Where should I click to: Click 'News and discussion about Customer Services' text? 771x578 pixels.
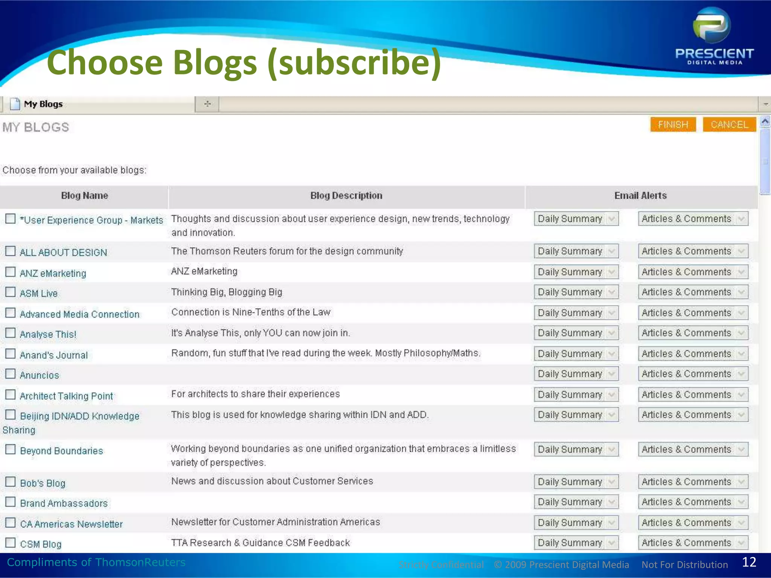272,481
